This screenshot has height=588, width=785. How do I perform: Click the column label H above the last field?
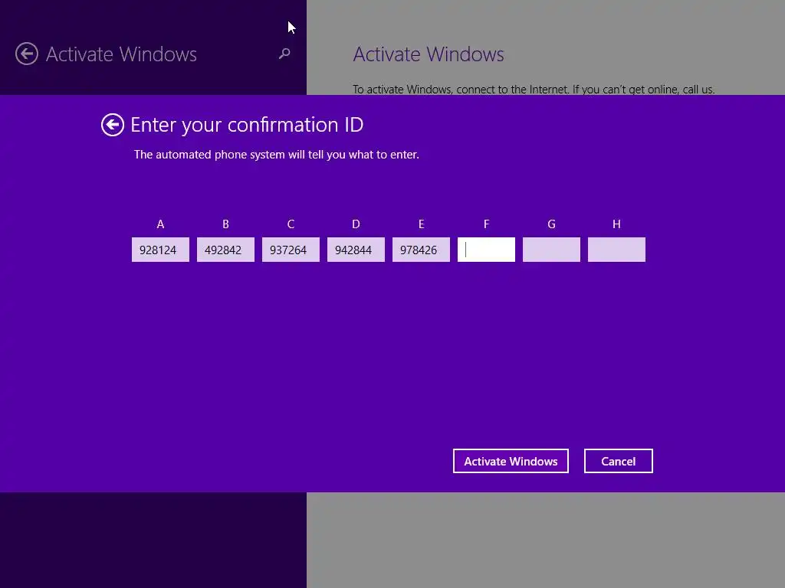tap(616, 224)
